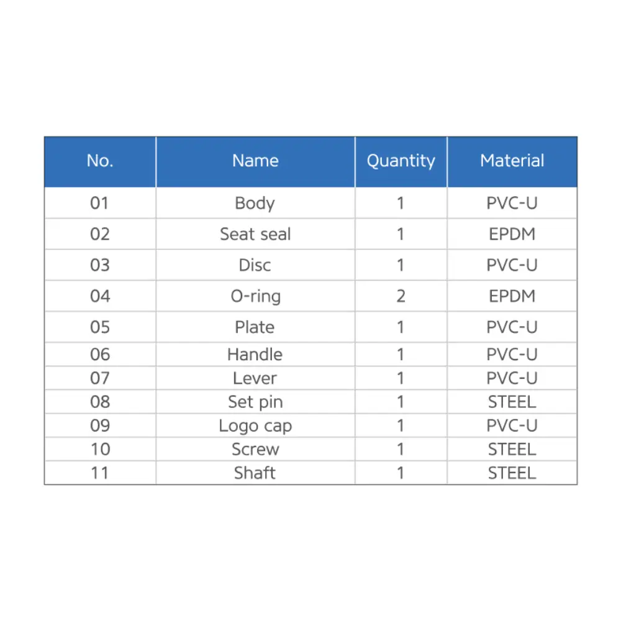Screen dimensions: 621x621
Task: Click the EPDM material for Seat seal
Action: click(512, 233)
